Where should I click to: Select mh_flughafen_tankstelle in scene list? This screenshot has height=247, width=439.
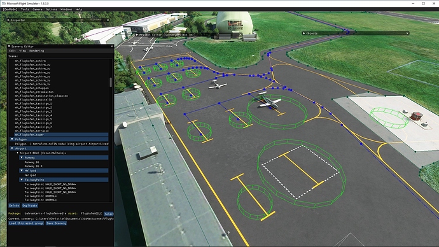click(x=33, y=100)
